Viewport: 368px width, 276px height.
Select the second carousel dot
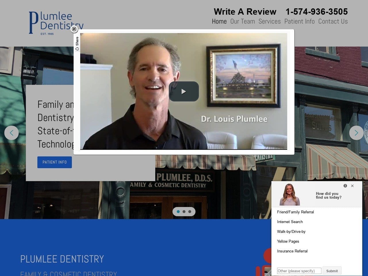(x=184, y=212)
